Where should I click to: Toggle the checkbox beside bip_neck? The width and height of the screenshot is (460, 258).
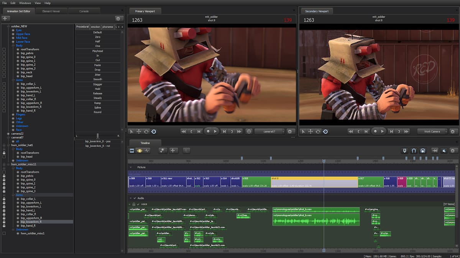click(4, 72)
